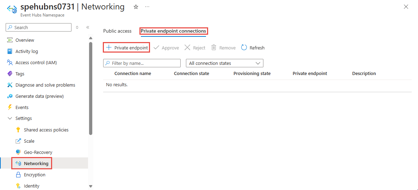Click the sidebar expand/collapse sort arrows
This screenshot has height=190, width=418.
pyautogui.click(x=77, y=27)
